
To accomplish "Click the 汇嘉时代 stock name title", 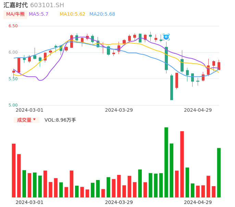I will click(16, 5).
